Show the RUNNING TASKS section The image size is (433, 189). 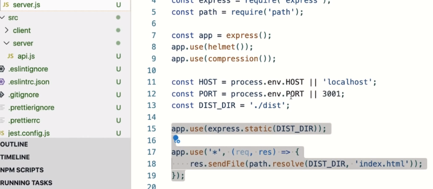pos(26,183)
